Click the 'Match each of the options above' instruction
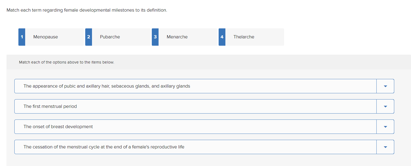The height and width of the screenshot is (166, 411). coord(67,62)
